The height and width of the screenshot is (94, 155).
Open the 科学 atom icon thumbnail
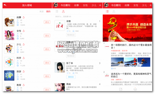(x=9, y=62)
